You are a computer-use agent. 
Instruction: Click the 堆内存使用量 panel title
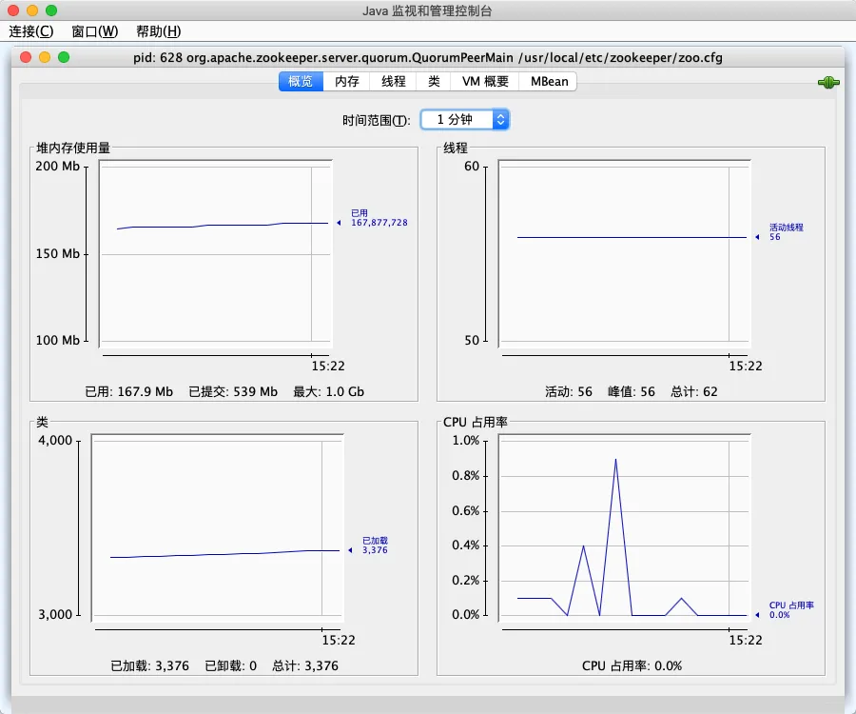pos(73,149)
